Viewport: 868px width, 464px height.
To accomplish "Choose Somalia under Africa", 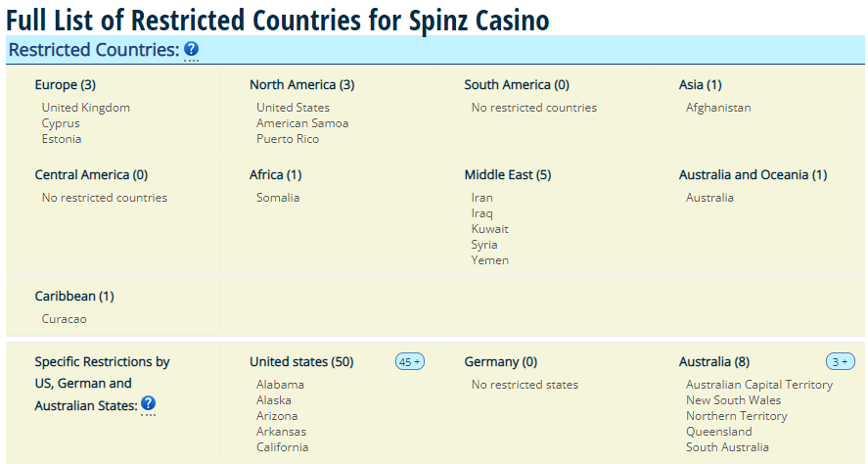I will point(277,197).
